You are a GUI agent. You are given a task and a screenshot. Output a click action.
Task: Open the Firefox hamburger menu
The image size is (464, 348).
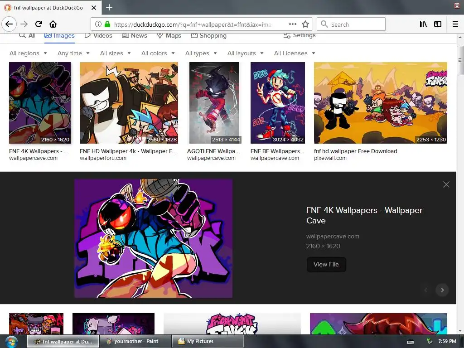pos(455,24)
